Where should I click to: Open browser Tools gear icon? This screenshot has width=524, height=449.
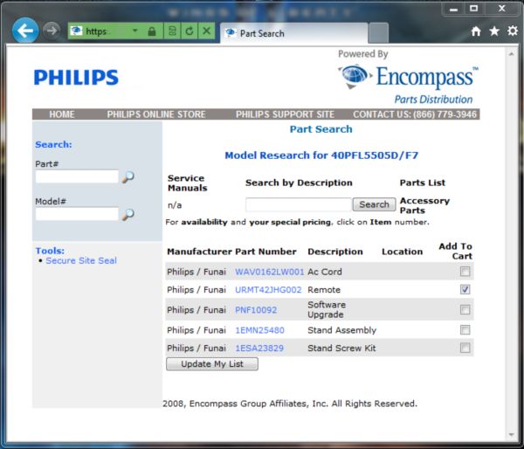[x=513, y=31]
